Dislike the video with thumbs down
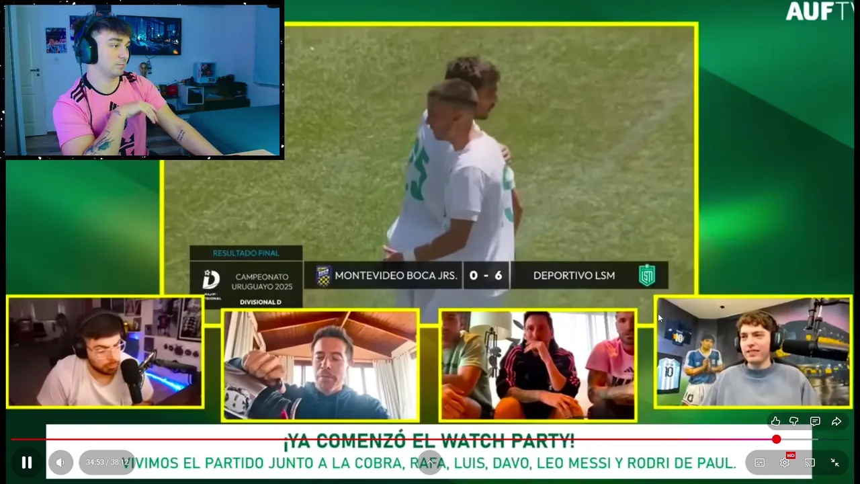 pyautogui.click(x=794, y=421)
